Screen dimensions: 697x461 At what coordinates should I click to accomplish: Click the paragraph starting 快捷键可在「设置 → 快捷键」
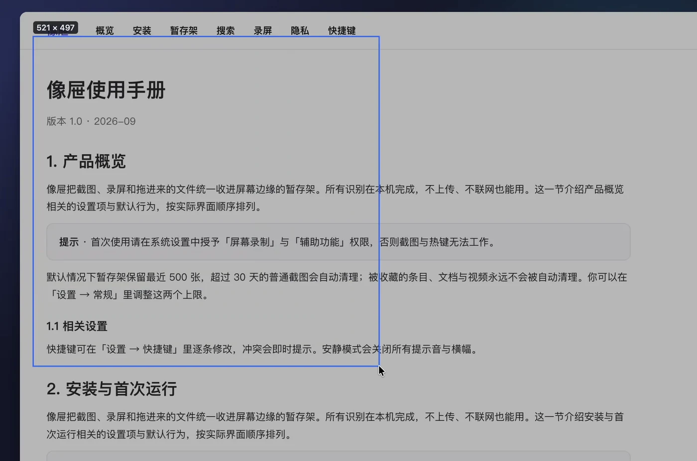click(262, 349)
